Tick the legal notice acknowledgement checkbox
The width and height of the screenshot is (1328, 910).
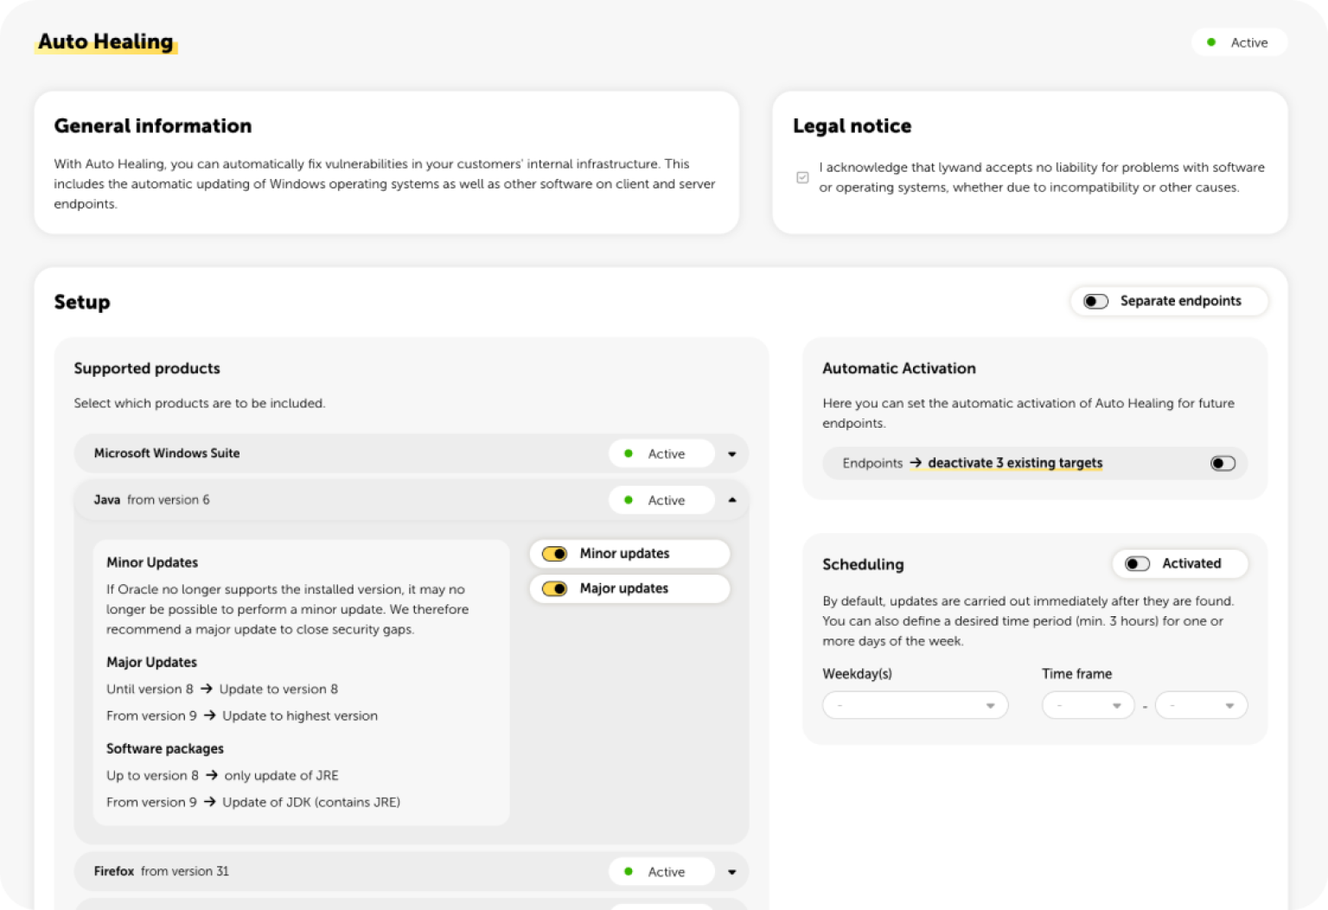click(x=802, y=177)
